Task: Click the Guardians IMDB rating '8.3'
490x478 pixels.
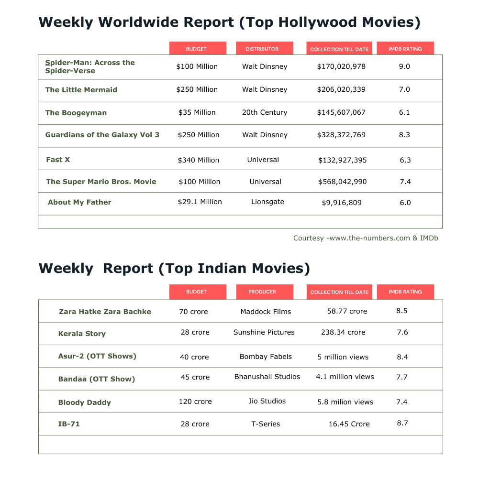Action: pyautogui.click(x=404, y=135)
